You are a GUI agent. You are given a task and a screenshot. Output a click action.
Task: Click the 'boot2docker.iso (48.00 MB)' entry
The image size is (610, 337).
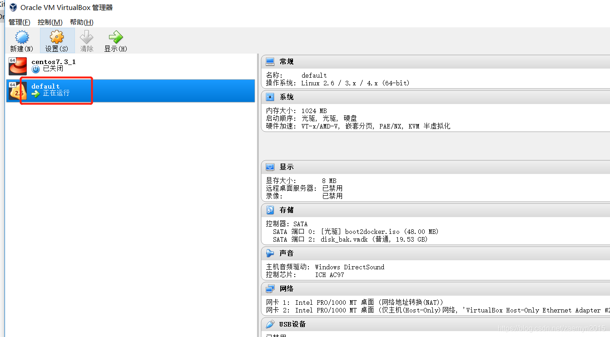coord(392,232)
